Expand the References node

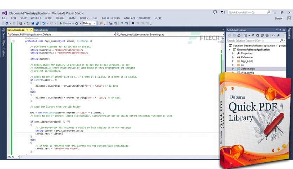[x=233, y=57]
